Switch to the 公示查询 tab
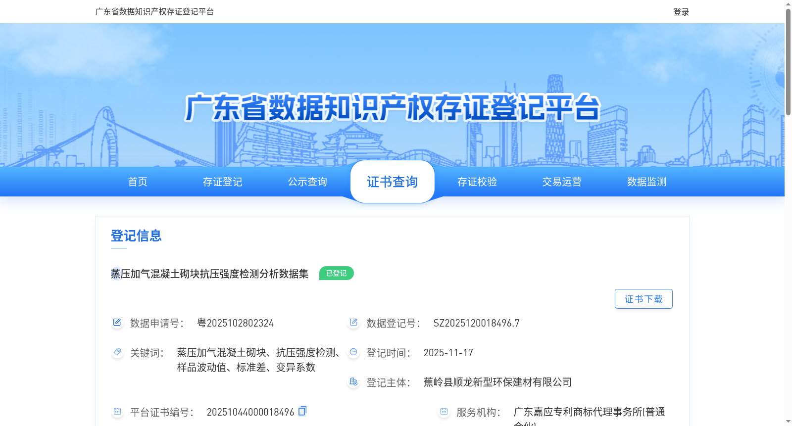This screenshot has height=426, width=792. coord(307,182)
